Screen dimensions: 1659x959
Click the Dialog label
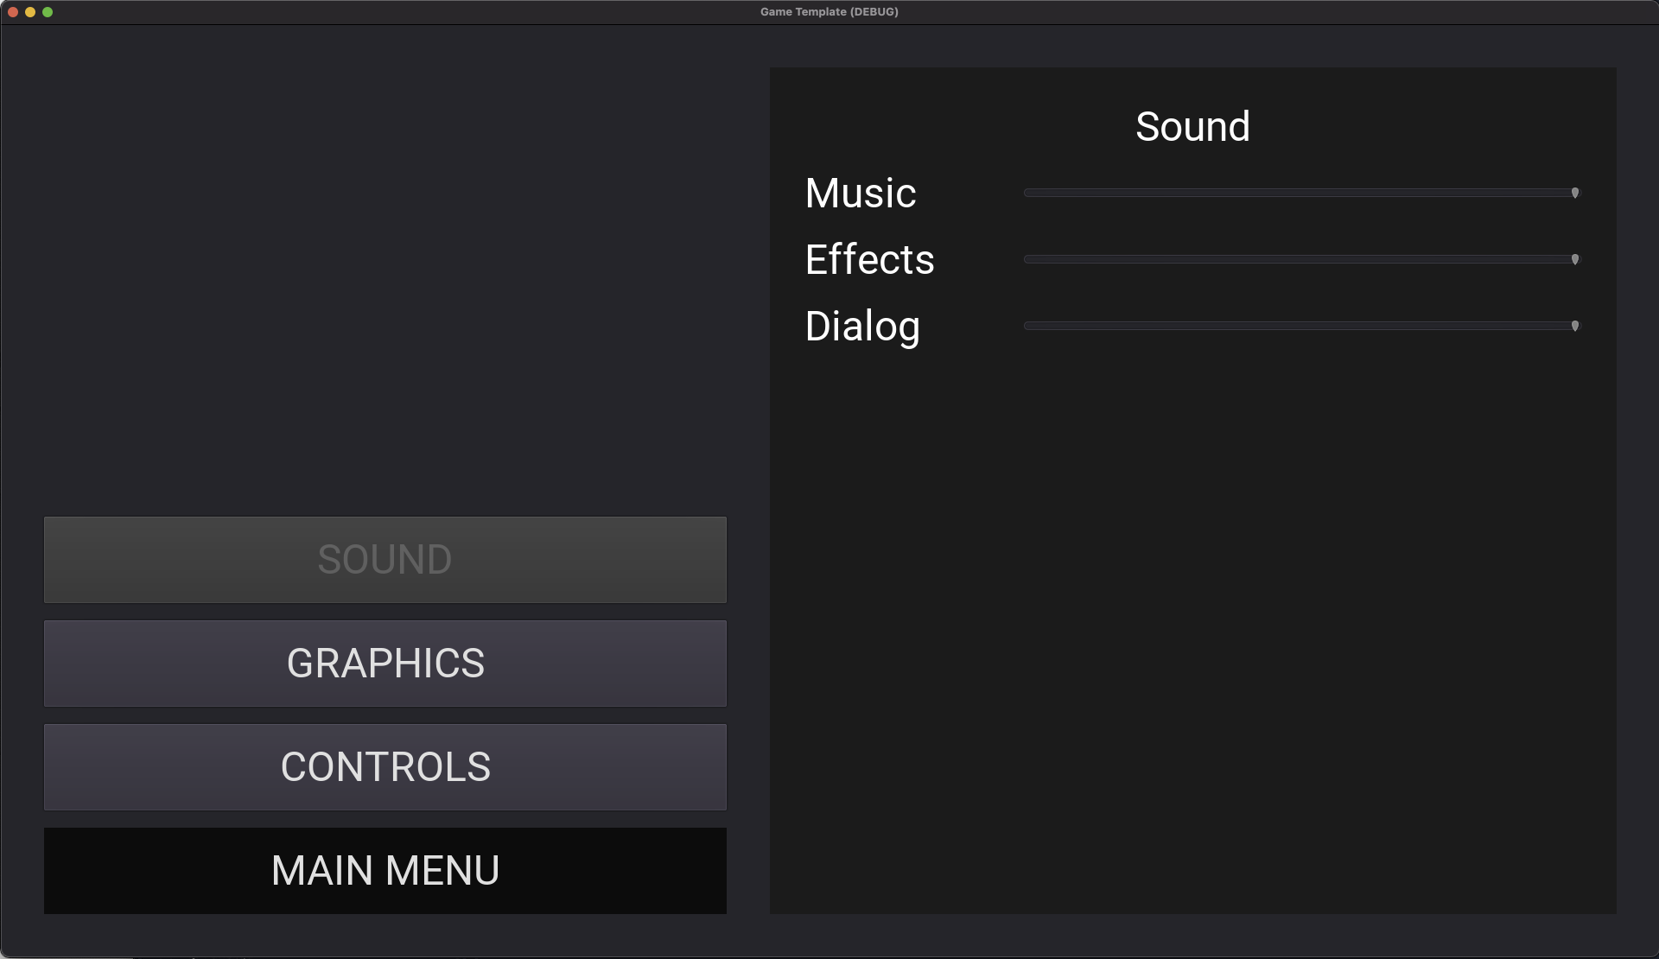coord(861,327)
